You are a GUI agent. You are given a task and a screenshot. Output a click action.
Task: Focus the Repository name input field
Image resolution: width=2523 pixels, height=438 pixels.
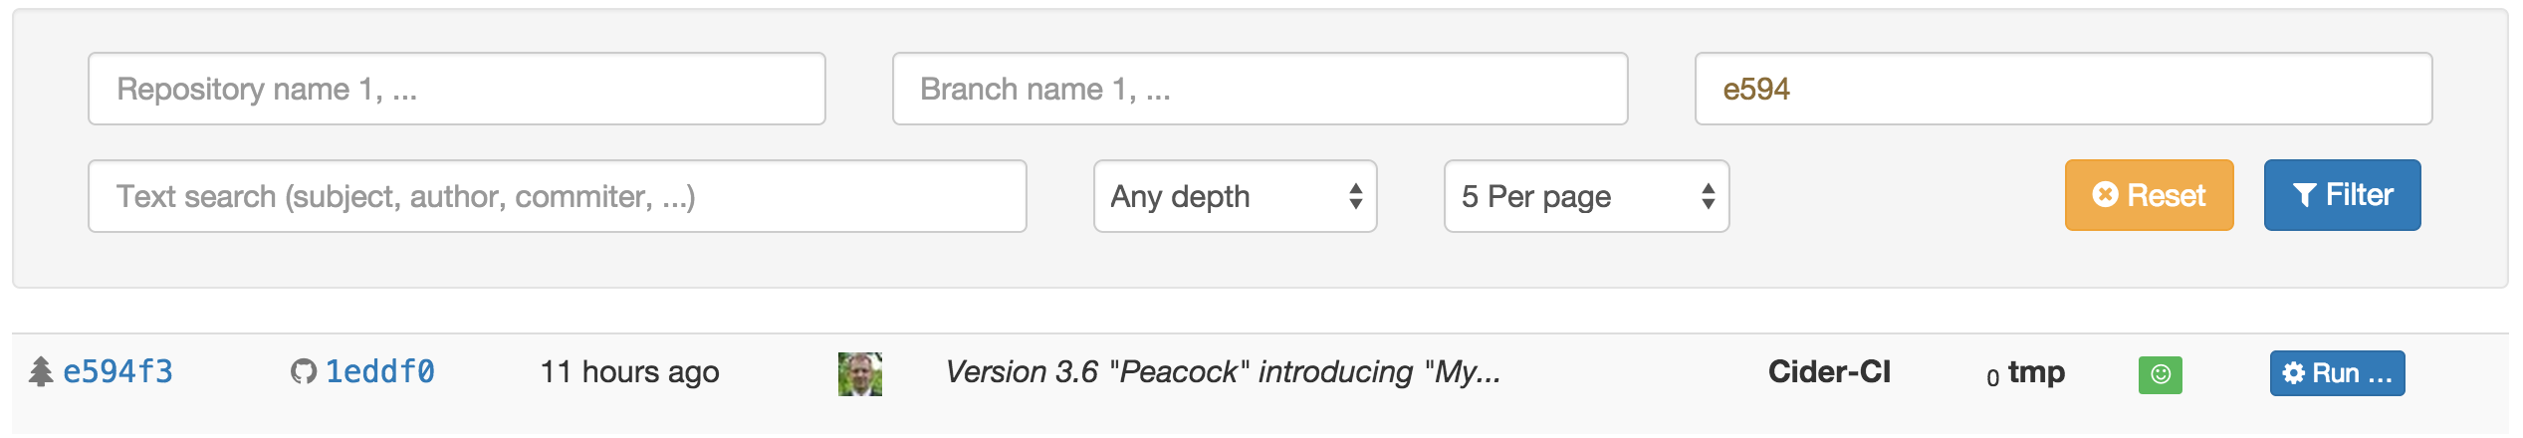pos(457,89)
